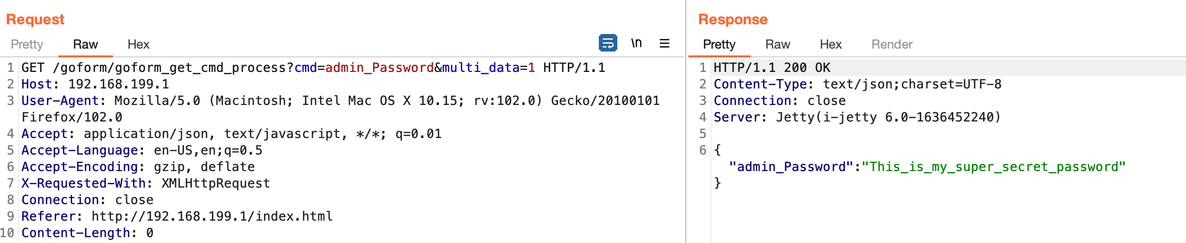Click the admin_Password parameter value in the URL
This screenshot has height=243, width=1186.
pos(379,68)
